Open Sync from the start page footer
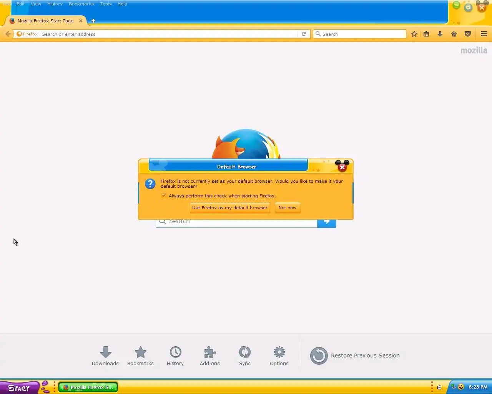Viewport: 492px width, 394px height. (x=244, y=356)
